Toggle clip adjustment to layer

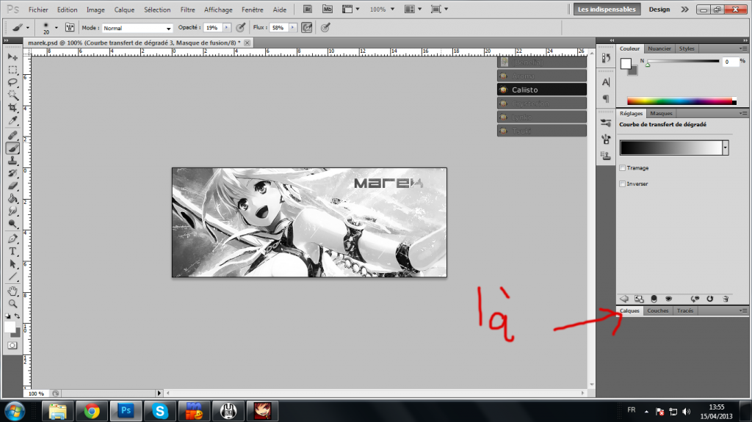pyautogui.click(x=654, y=299)
